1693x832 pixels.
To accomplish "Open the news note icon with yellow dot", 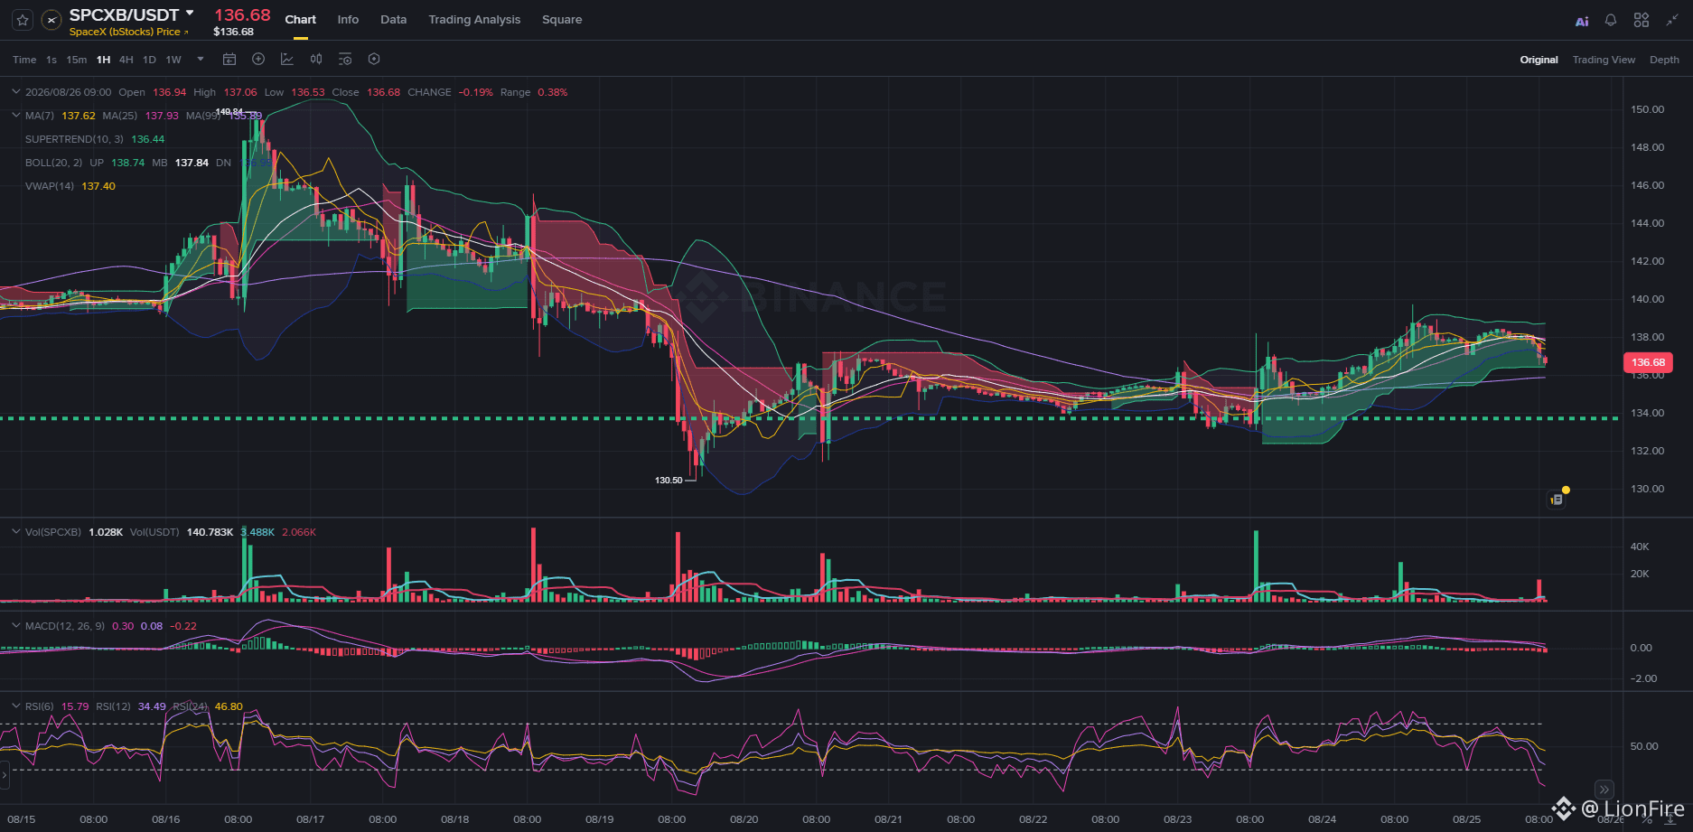I will click(1557, 499).
